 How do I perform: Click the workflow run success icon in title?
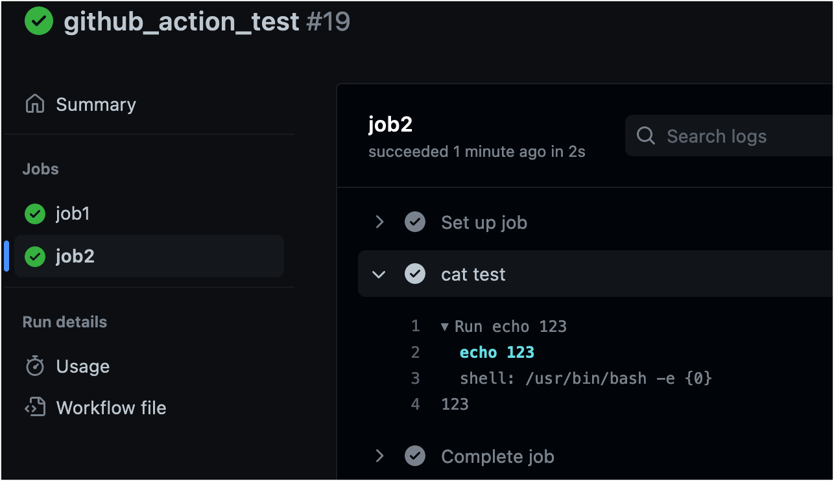[39, 21]
